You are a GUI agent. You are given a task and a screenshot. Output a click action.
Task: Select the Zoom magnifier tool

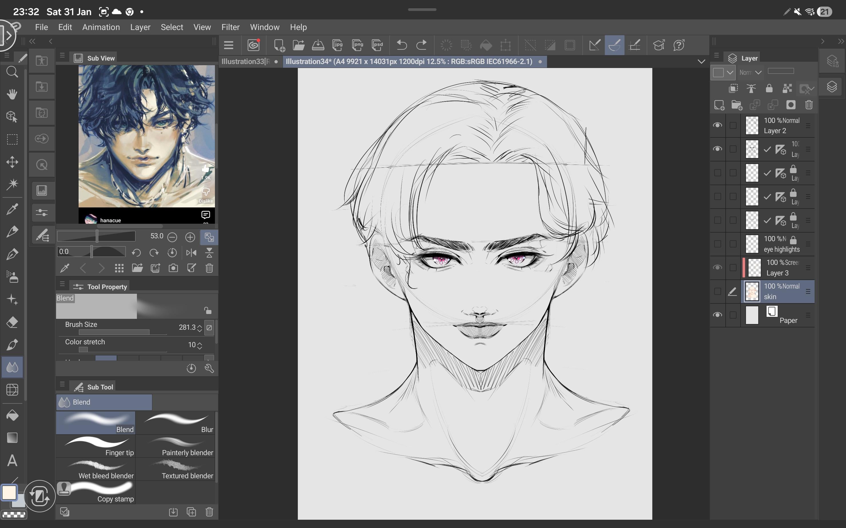click(x=12, y=72)
